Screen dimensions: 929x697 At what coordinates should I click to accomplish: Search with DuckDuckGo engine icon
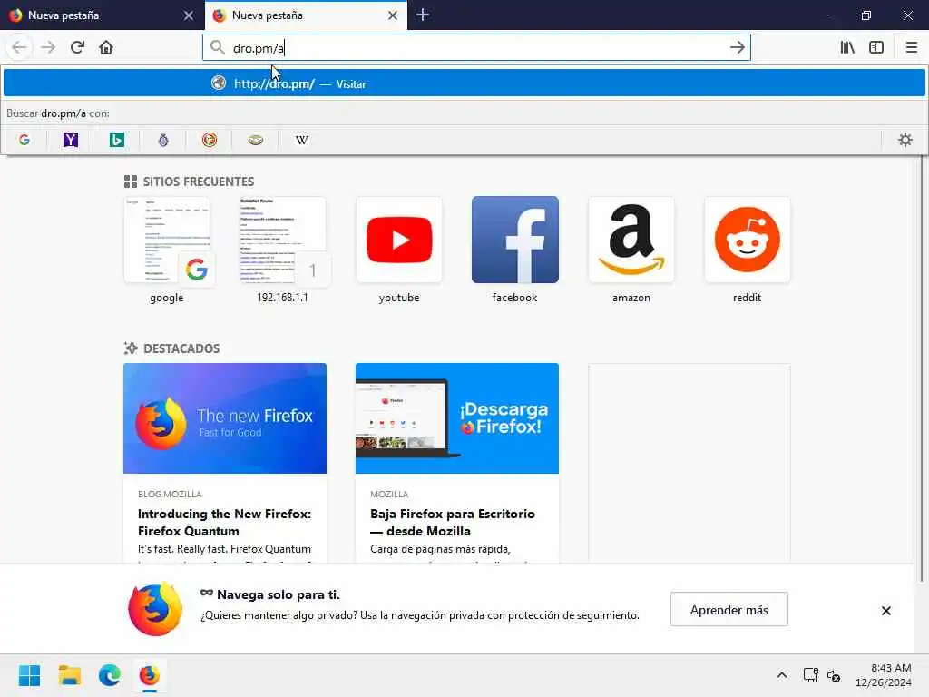210,140
